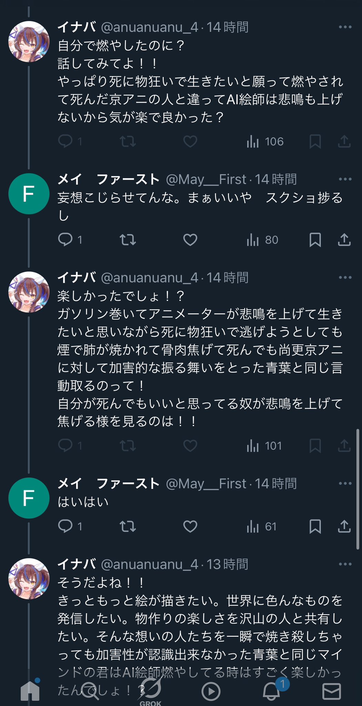Open the direct messages envelope
Screen dimensions: 362x706
pos(331,691)
